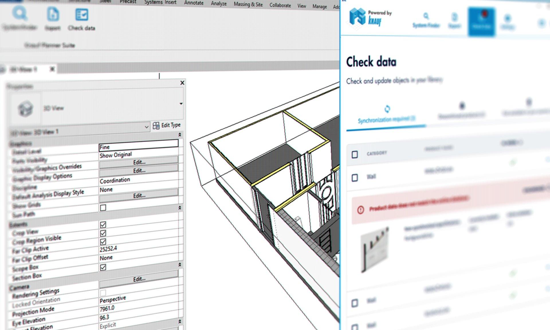Image resolution: width=550 pixels, height=330 pixels.
Task: Click the Knauf Planner Suite ribbon panel label
Action: 49,45
